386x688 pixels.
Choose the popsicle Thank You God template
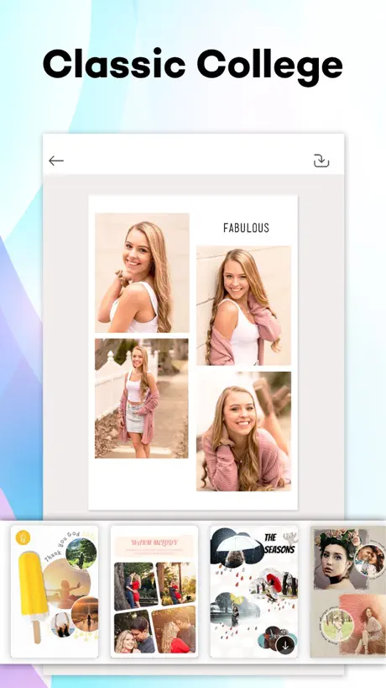tap(55, 591)
